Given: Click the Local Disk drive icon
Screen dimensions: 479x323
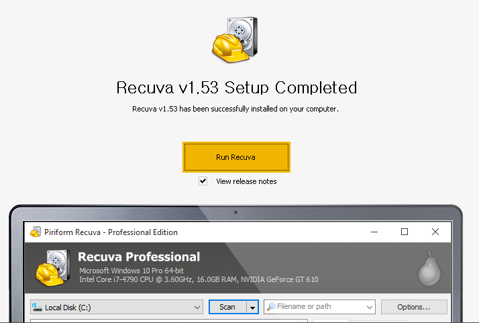Looking at the screenshot, I should 37,307.
